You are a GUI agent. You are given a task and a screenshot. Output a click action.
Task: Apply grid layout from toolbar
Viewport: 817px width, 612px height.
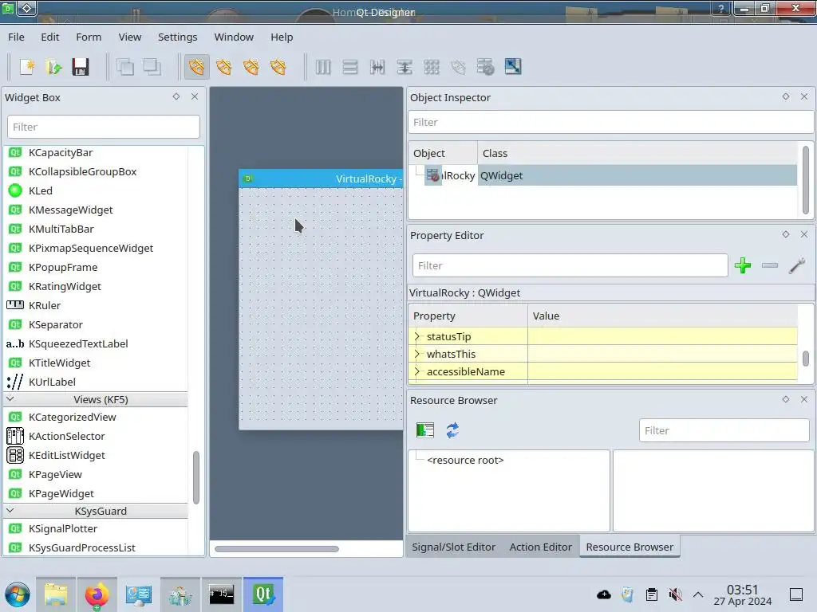(432, 67)
